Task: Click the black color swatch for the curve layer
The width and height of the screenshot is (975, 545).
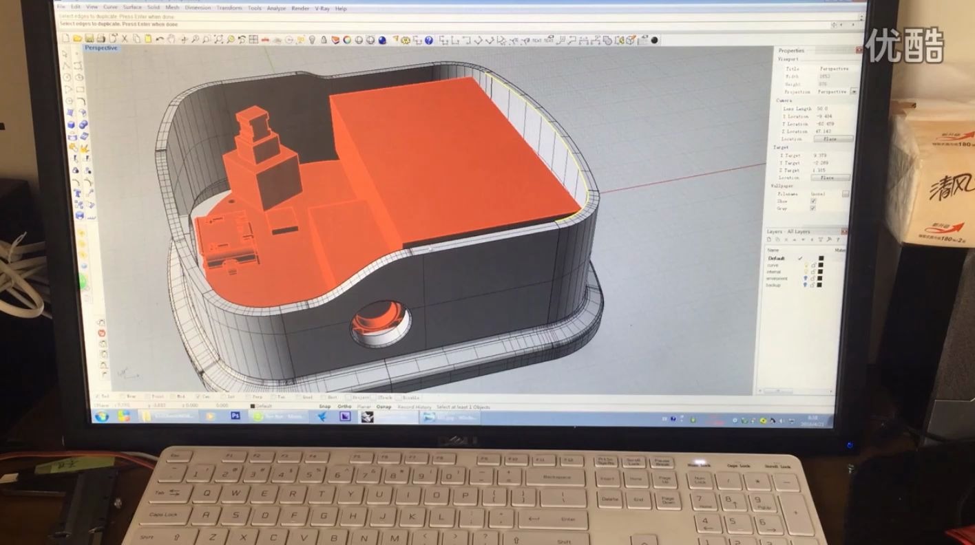Action: (x=821, y=265)
